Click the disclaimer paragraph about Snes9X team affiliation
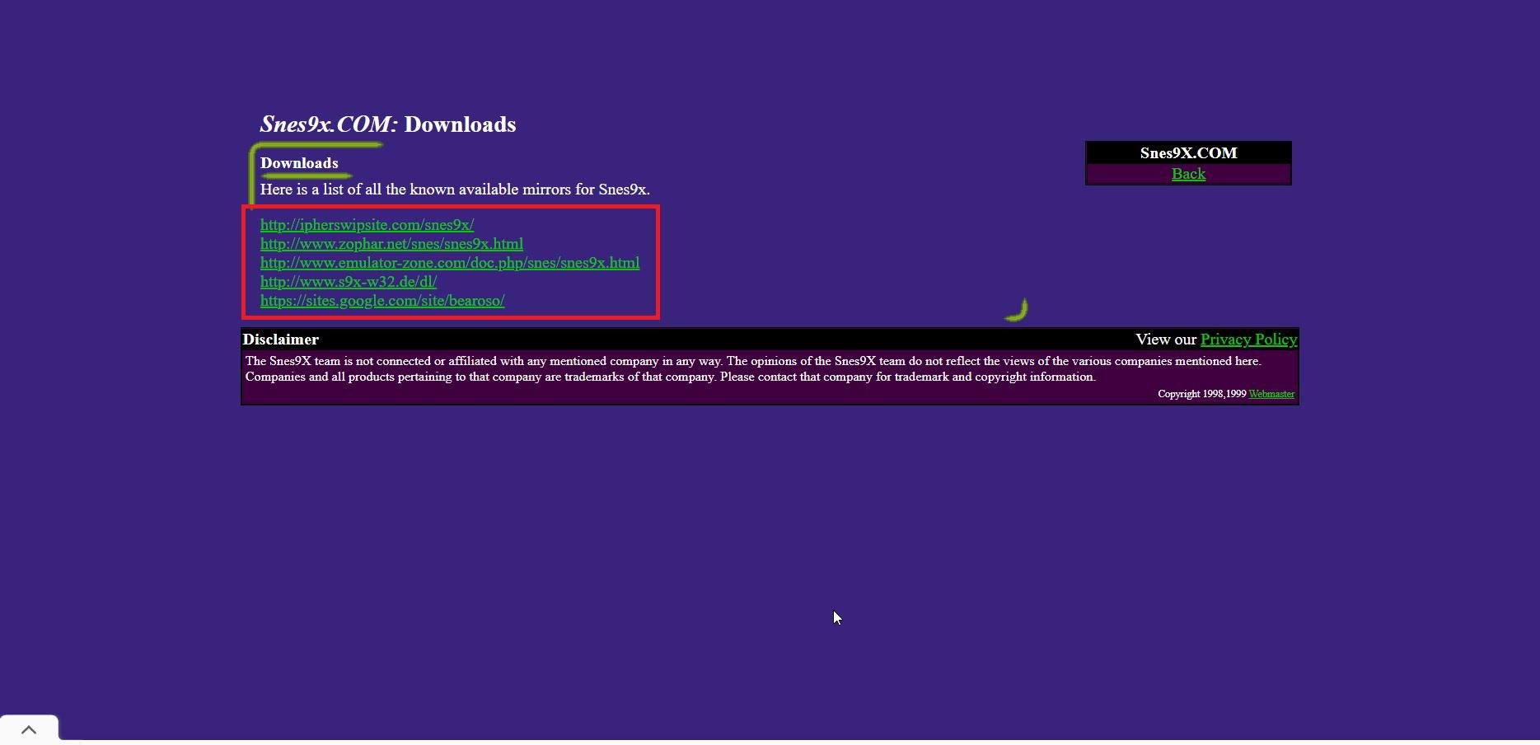 (x=753, y=368)
